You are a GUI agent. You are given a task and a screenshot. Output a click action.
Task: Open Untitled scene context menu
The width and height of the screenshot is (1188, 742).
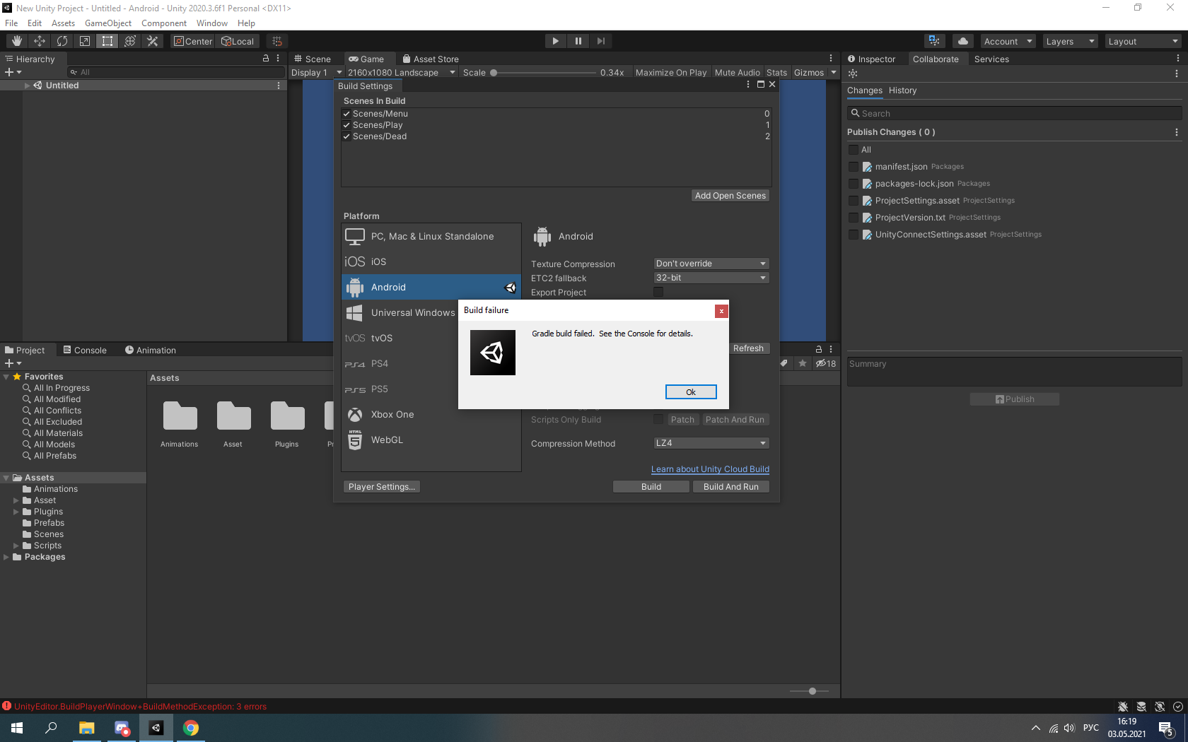point(279,86)
